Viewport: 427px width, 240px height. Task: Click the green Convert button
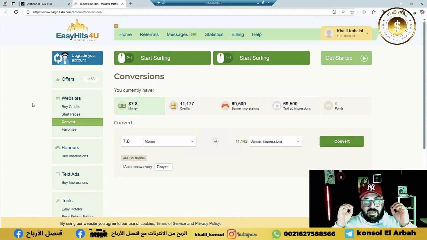[x=342, y=141]
